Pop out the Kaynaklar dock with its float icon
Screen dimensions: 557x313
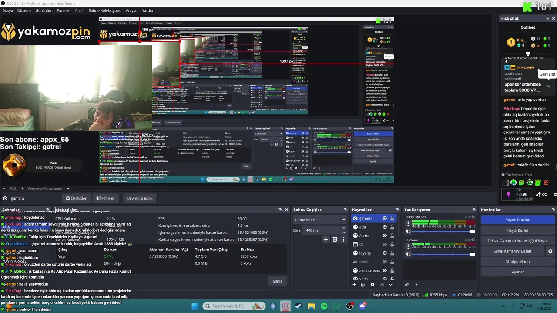[397, 210]
